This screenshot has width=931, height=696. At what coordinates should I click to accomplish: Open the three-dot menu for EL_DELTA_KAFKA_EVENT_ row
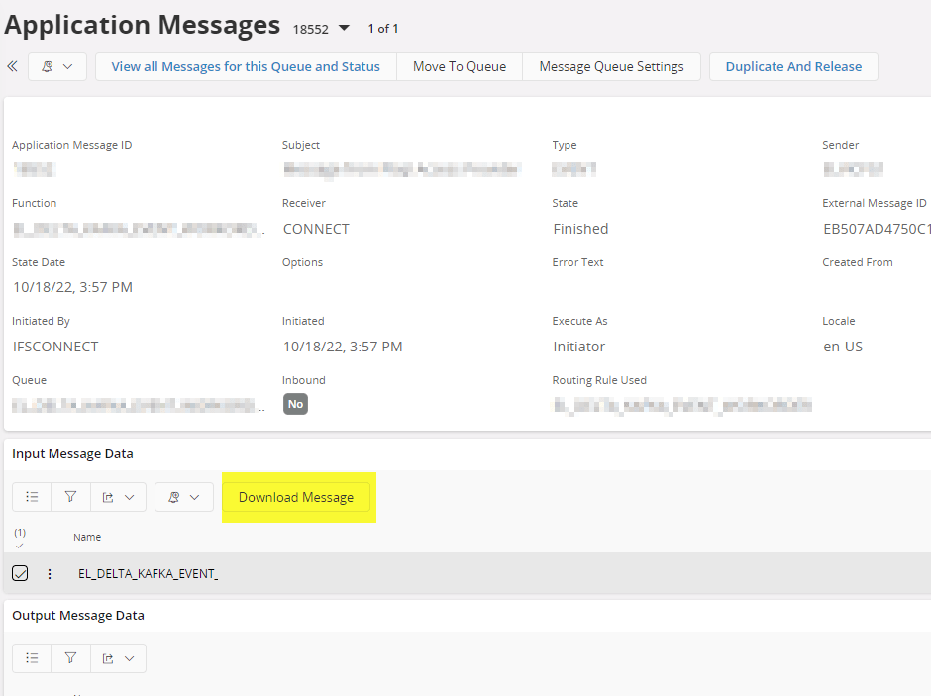(x=50, y=574)
